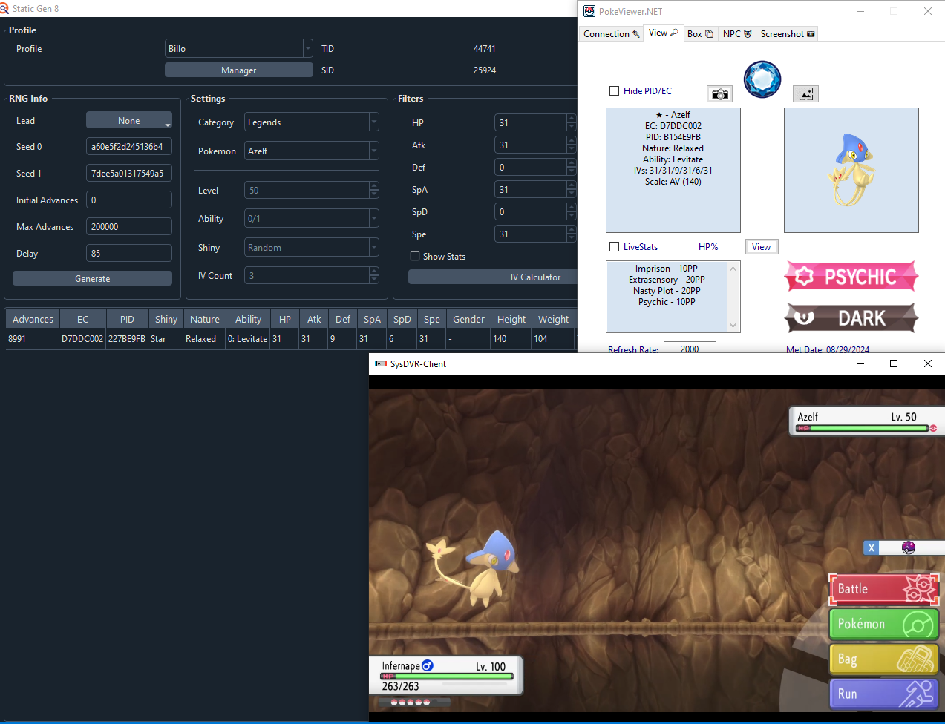This screenshot has height=724, width=945.
Task: Switch to the Screenshot tab
Action: [x=788, y=33]
